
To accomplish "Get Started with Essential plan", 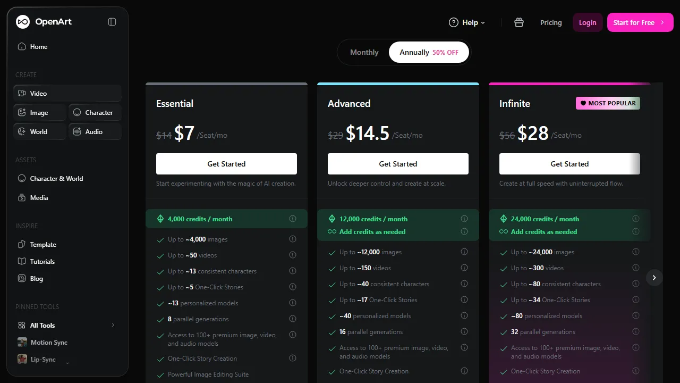I will point(226,164).
